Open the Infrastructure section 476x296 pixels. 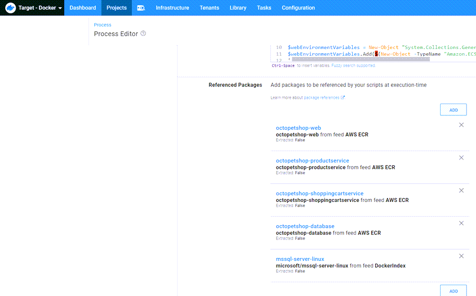[172, 8]
